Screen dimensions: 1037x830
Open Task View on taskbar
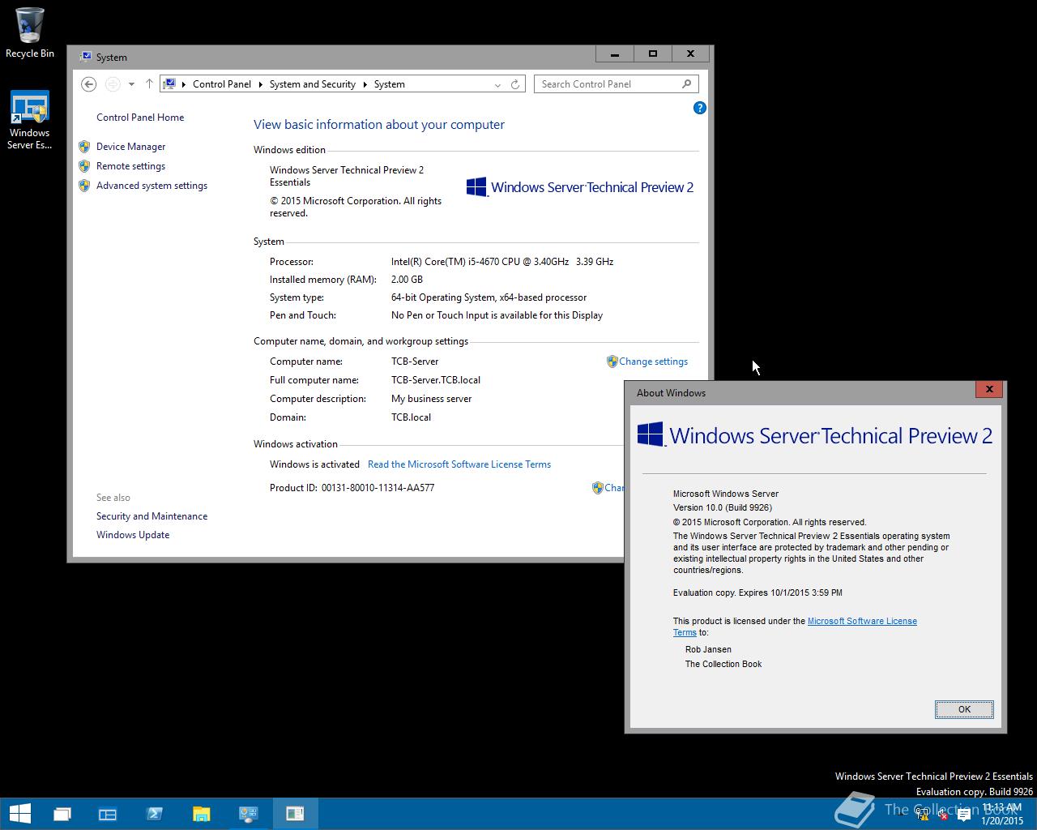(62, 814)
